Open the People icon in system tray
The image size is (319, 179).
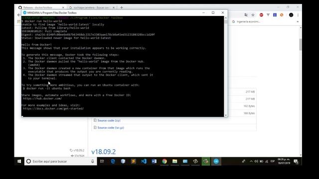[244, 161]
